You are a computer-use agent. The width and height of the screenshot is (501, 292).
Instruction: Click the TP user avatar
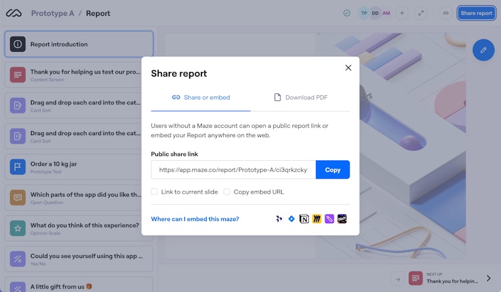[364, 13]
